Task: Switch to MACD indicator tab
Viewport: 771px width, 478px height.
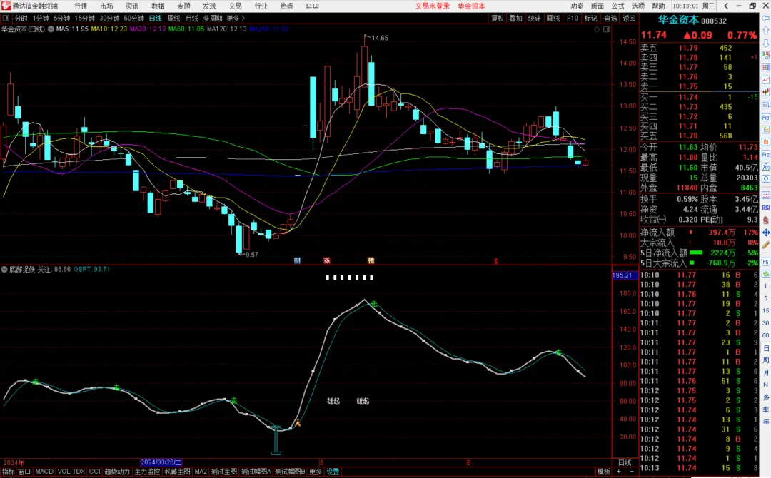Action: coord(44,472)
